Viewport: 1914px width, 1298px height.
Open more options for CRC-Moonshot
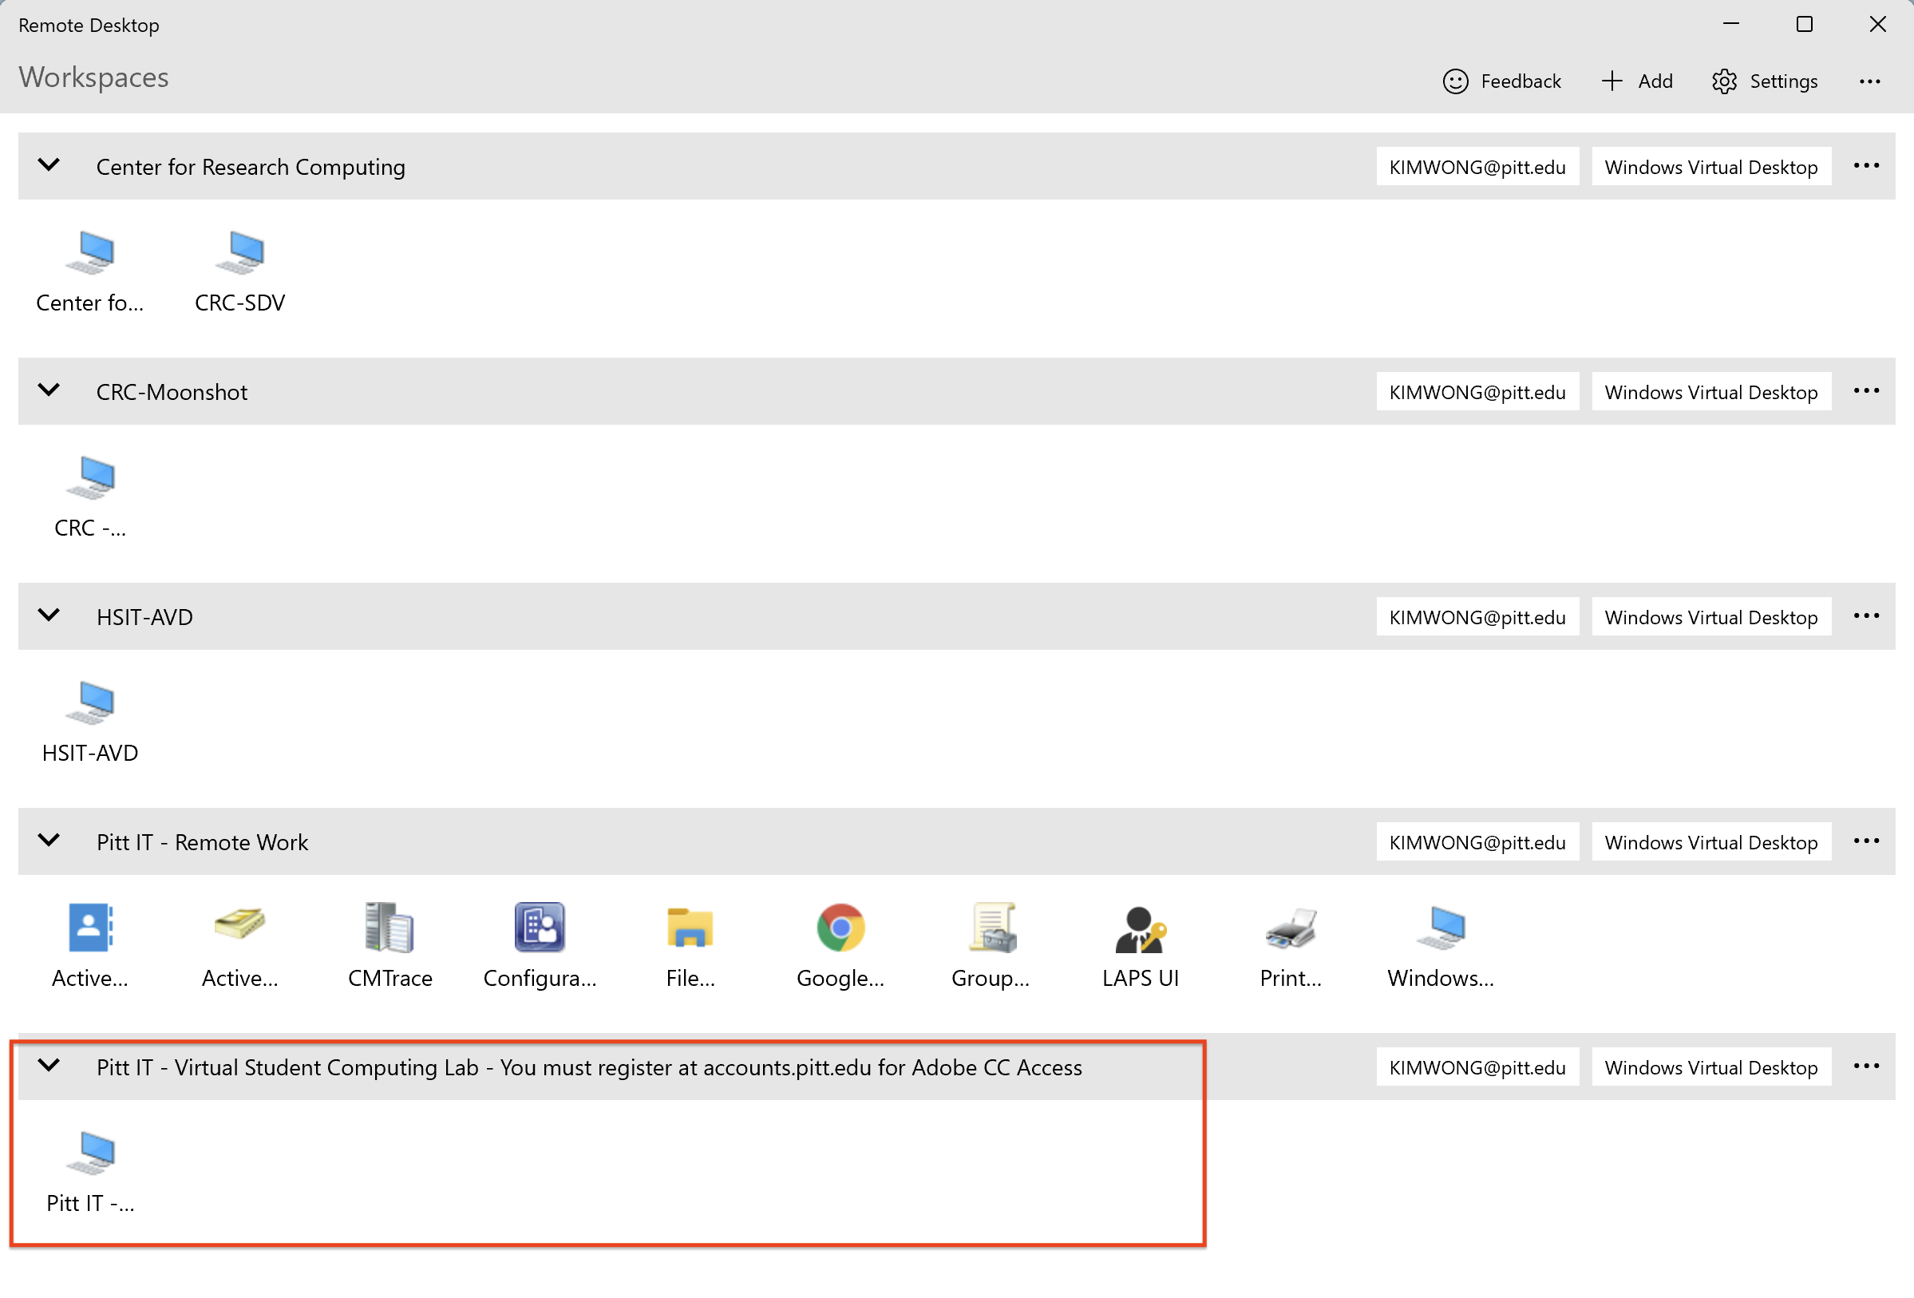pyautogui.click(x=1865, y=390)
